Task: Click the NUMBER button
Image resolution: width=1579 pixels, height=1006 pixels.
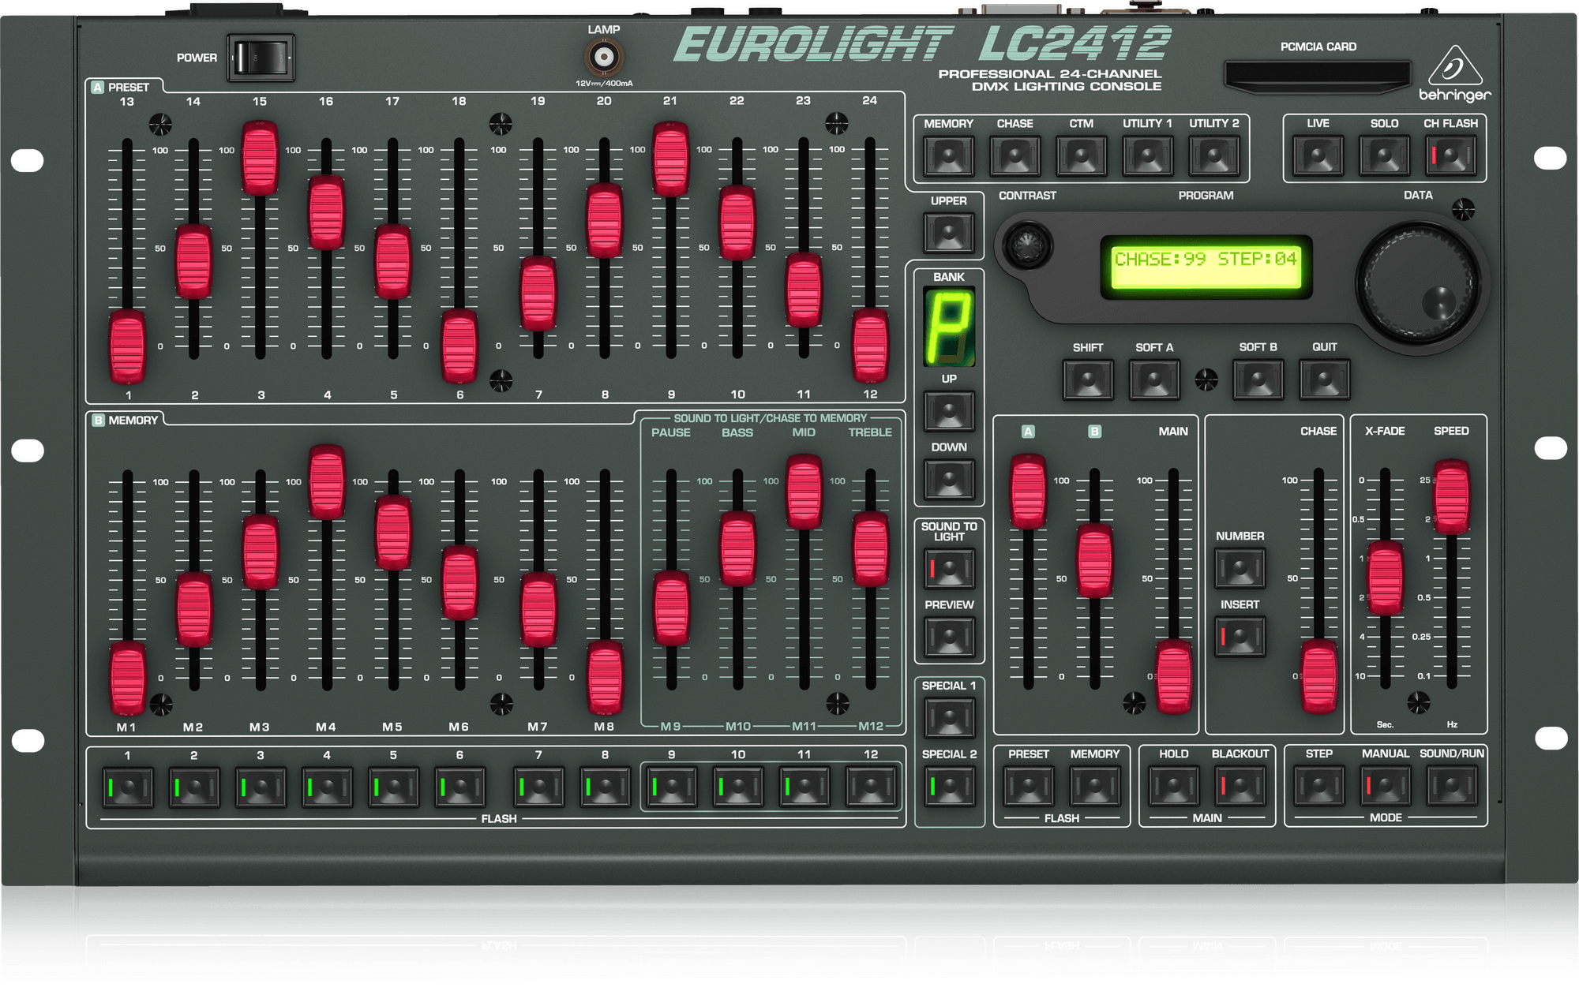Action: (x=1240, y=568)
